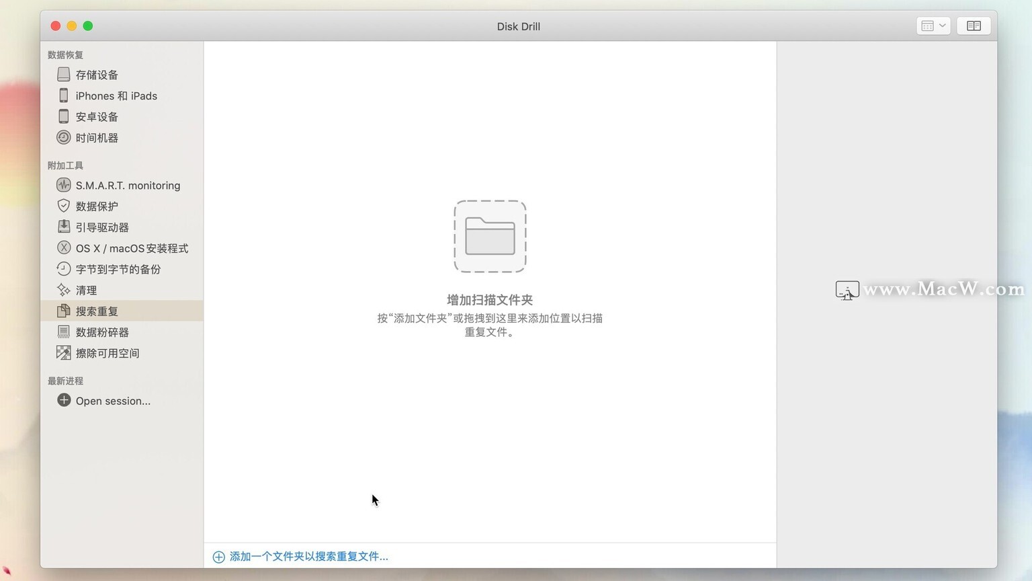This screenshot has height=581, width=1032.
Task: Click the 数据恢复 section header
Action: (65, 54)
